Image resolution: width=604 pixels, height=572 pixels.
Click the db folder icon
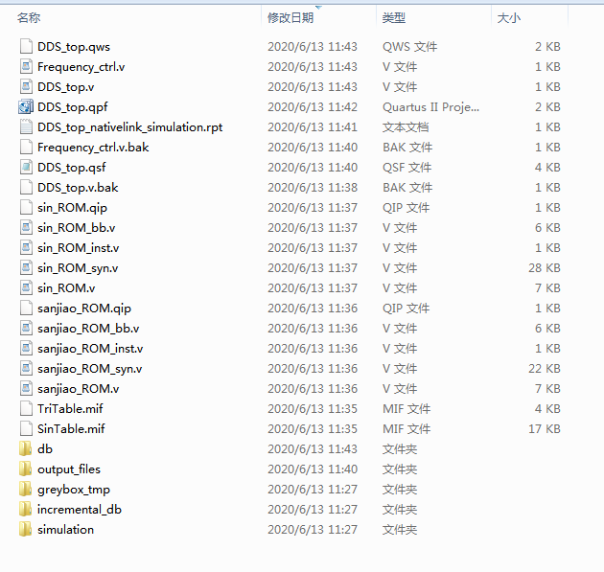pos(26,448)
